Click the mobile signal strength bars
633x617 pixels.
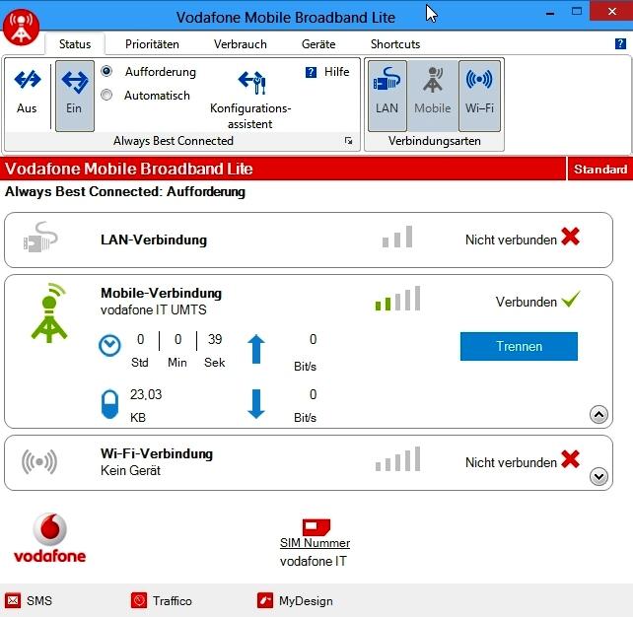pos(397,299)
